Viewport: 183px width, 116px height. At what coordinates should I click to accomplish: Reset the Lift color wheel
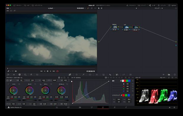point(19,84)
